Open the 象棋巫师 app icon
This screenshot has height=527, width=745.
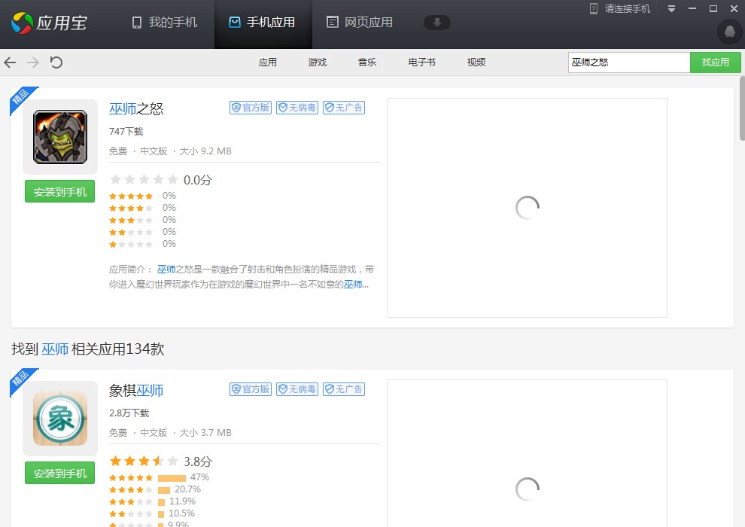60,419
